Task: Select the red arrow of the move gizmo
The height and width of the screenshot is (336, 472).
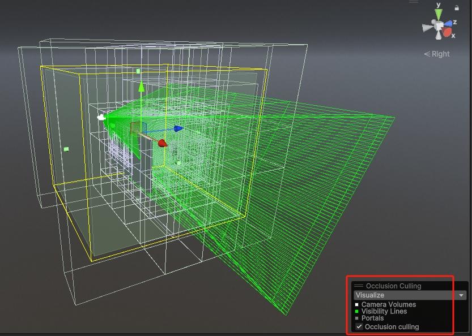Action: (161, 142)
